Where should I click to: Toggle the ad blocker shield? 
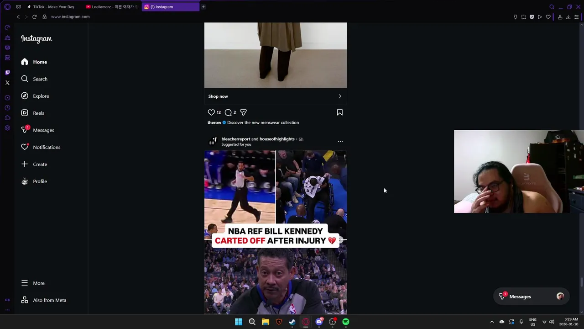point(532,17)
